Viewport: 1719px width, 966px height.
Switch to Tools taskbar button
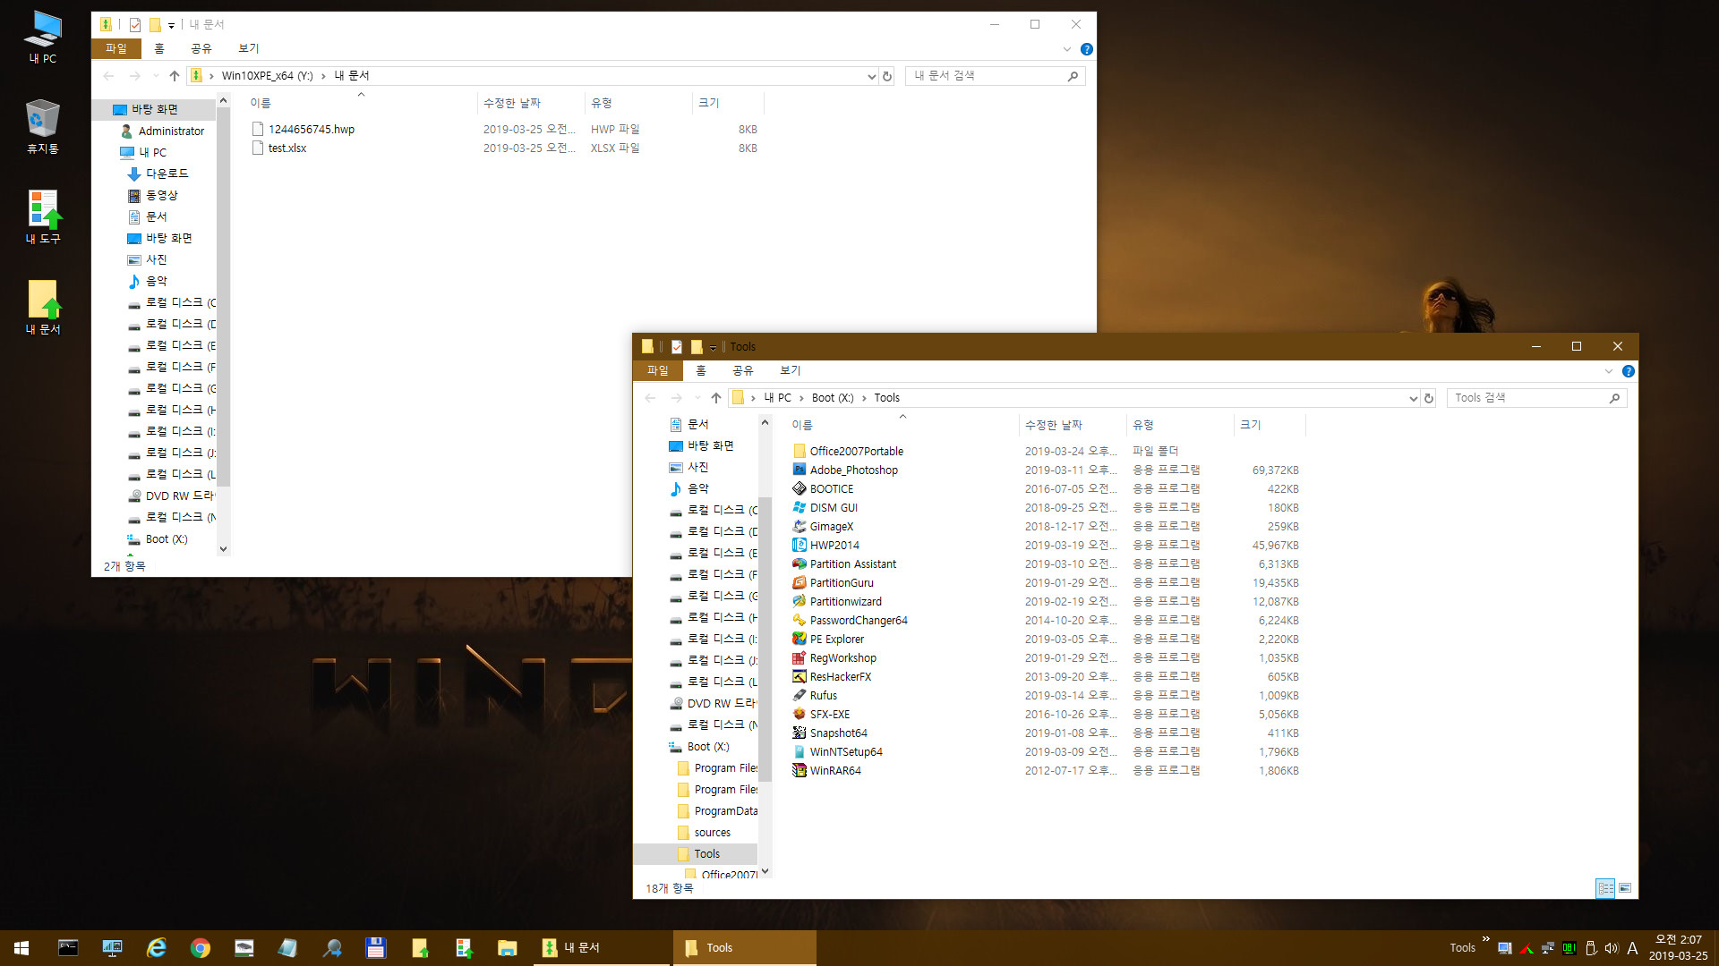click(x=745, y=948)
